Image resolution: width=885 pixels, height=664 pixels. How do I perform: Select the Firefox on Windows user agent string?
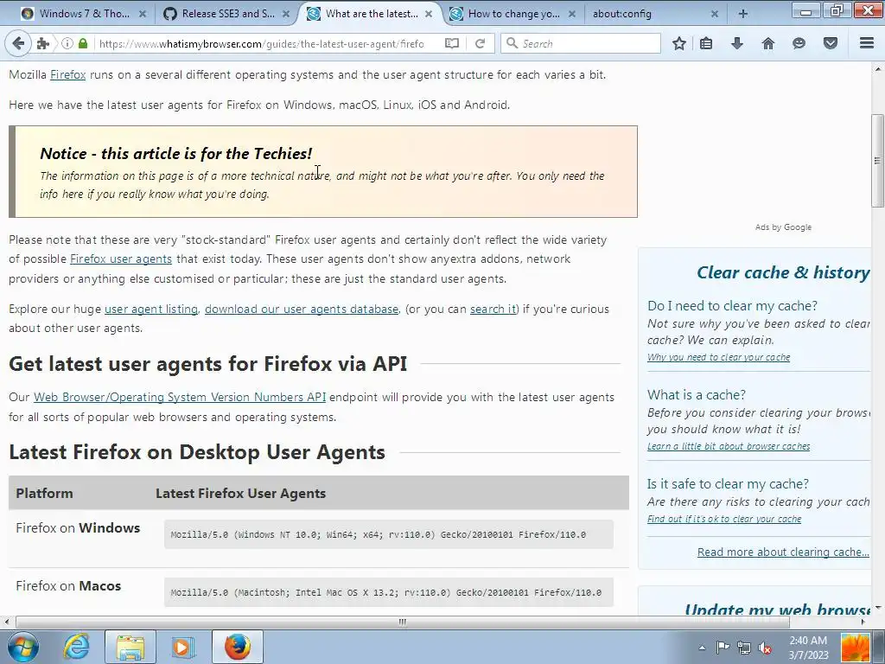[x=389, y=534]
